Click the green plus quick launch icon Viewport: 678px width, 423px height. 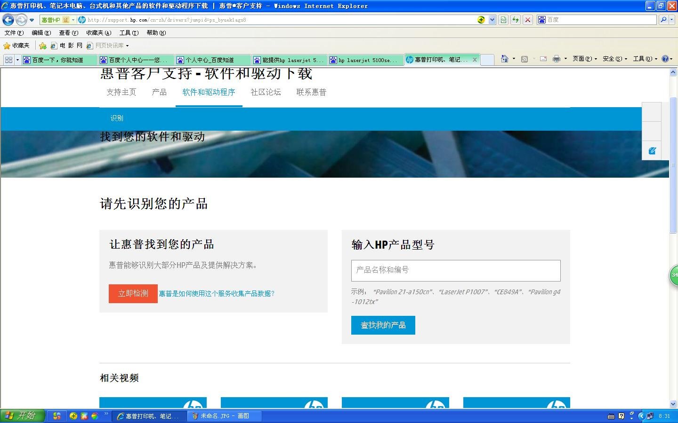pyautogui.click(x=73, y=416)
